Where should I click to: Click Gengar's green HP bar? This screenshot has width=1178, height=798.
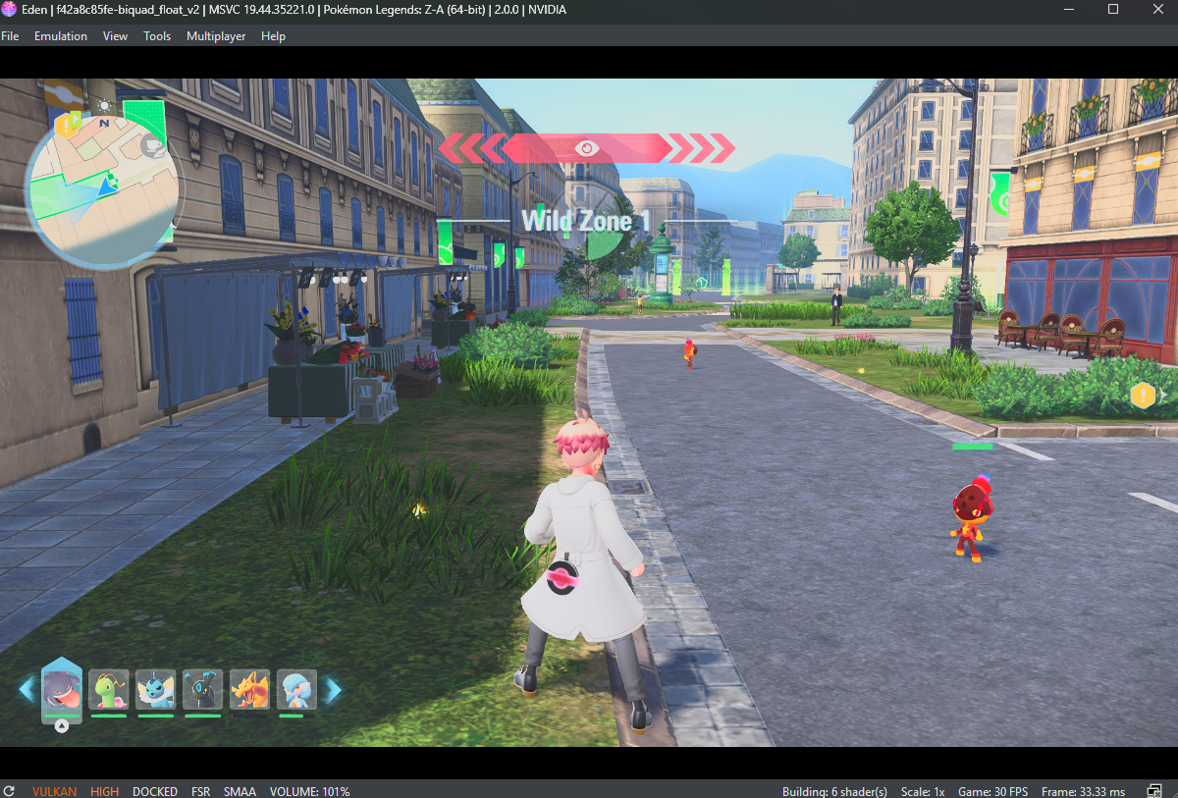(62, 717)
